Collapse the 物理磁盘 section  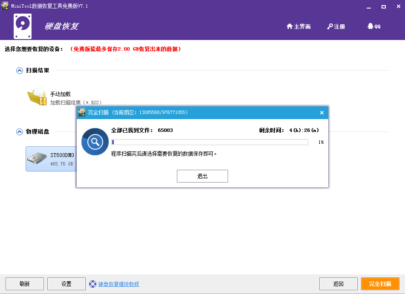[x=20, y=131]
